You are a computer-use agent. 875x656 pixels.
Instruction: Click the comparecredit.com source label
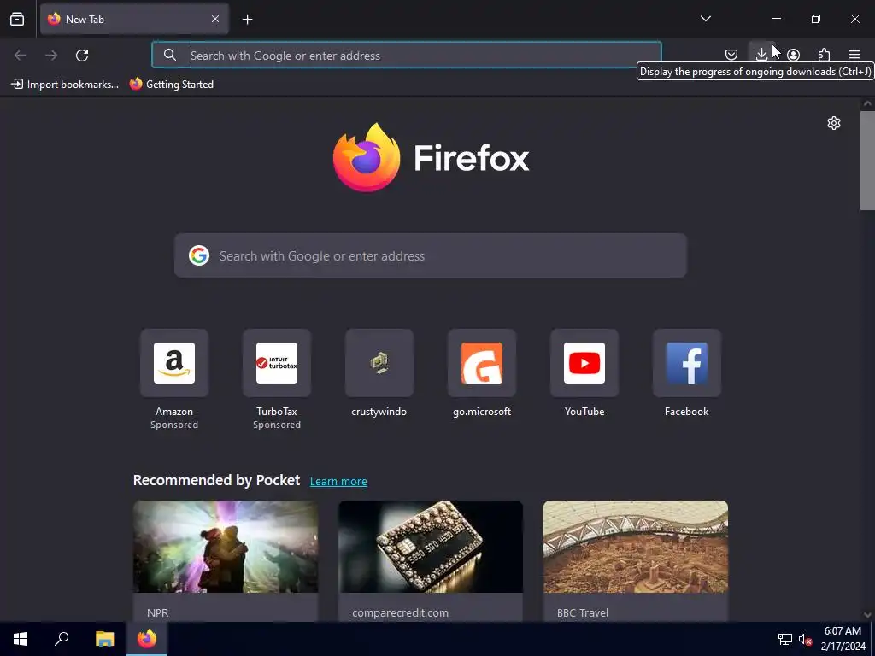click(400, 613)
